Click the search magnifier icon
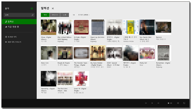 (32, 15)
